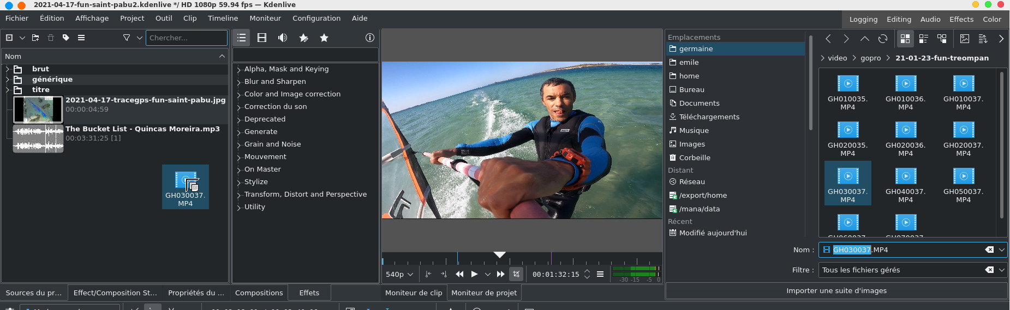Set zone out point icon
Image resolution: width=1010 pixels, height=310 pixels.
(x=444, y=274)
